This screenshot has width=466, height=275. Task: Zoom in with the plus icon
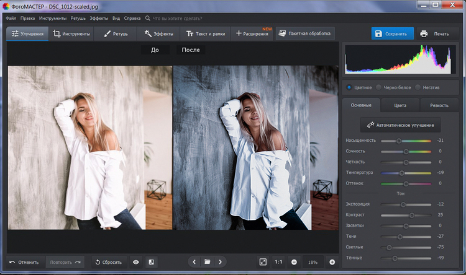pyautogui.click(x=332, y=262)
